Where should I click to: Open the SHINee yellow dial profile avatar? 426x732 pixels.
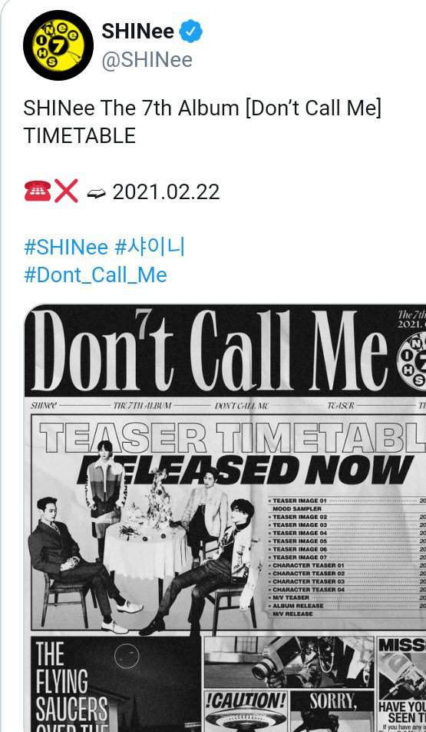click(x=58, y=45)
